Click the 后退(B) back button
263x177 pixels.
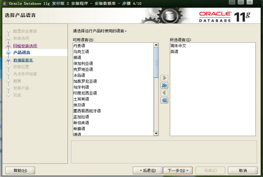148,171
